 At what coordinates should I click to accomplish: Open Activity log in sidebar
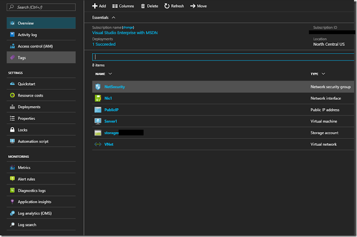(x=41, y=35)
